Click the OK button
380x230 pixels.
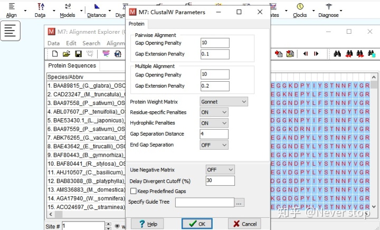197,224
